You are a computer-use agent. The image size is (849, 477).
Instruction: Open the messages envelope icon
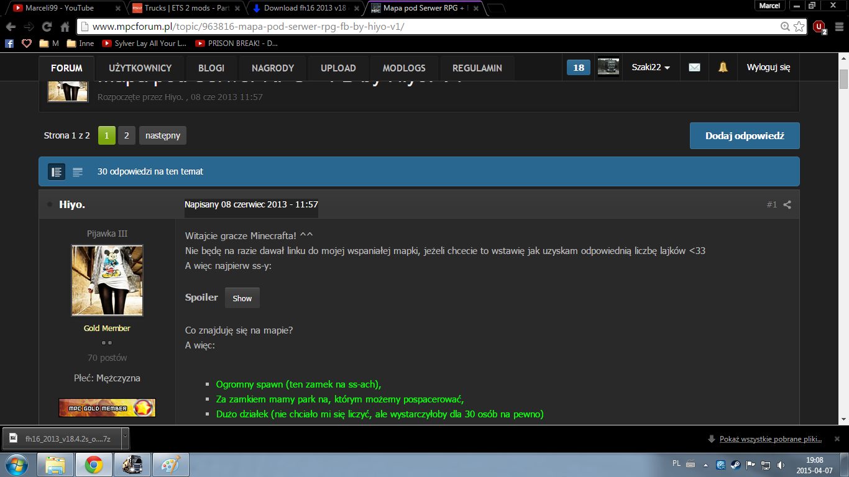[x=694, y=68]
